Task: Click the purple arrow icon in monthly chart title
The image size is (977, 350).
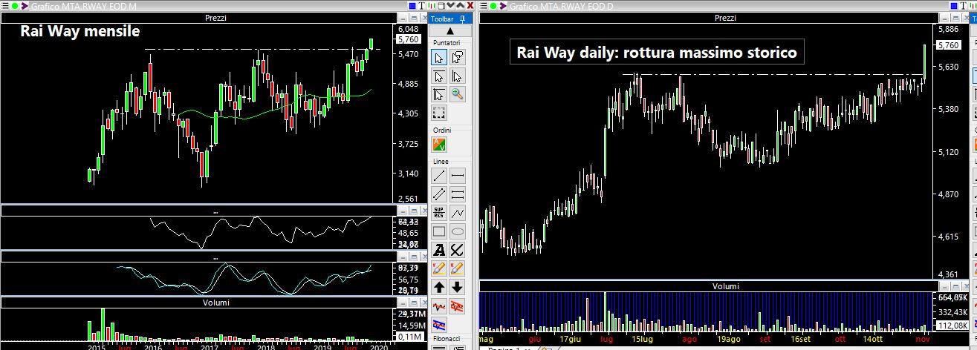Action: tap(25, 6)
